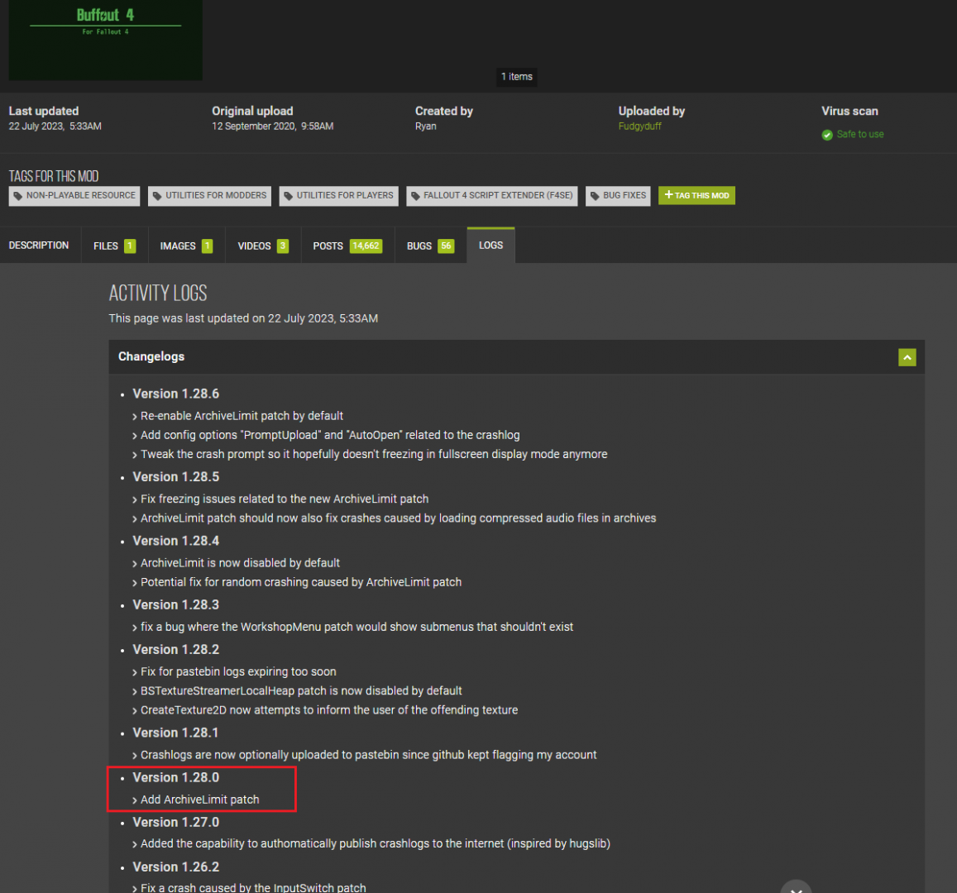The height and width of the screenshot is (893, 957).
Task: Click the Tag This Mod button
Action: point(696,195)
